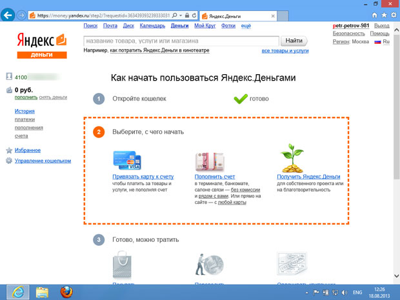Open the Мой Круг service link
400x300 pixels.
click(x=205, y=26)
